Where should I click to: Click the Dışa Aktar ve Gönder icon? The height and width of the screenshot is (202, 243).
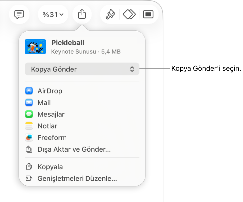[x=29, y=149]
